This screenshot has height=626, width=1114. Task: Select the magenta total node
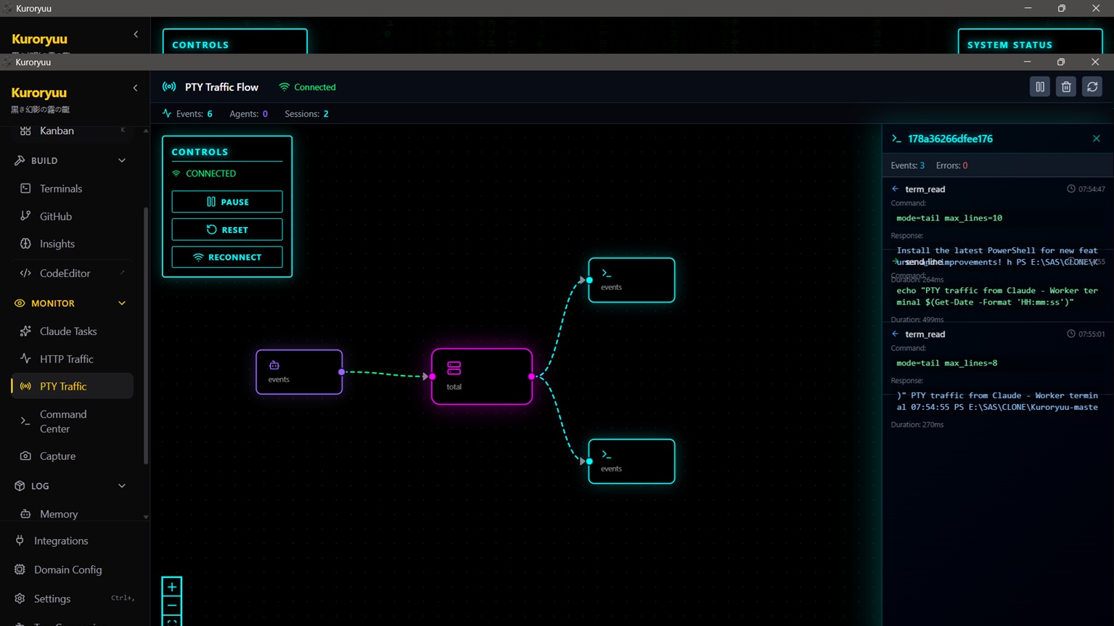[x=481, y=376]
